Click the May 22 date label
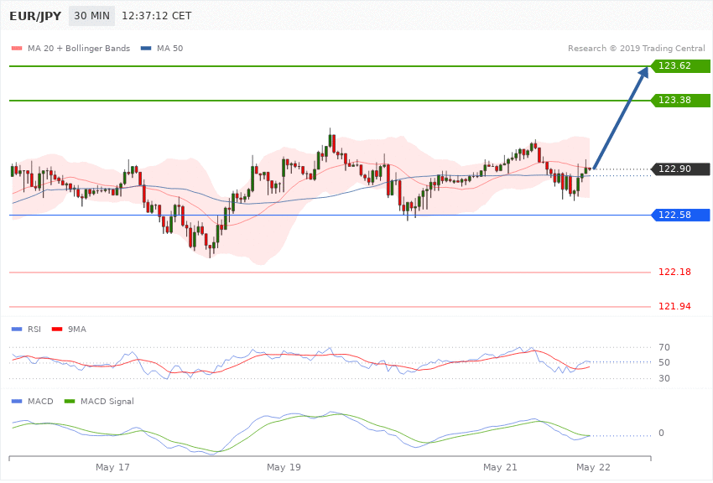713x483 pixels. click(593, 467)
